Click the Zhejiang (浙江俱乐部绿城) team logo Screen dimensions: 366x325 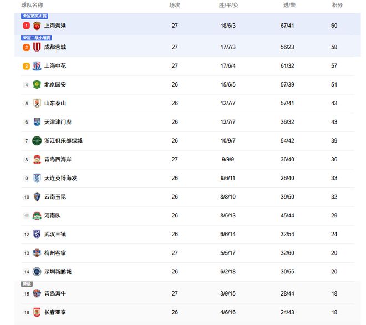click(37, 141)
